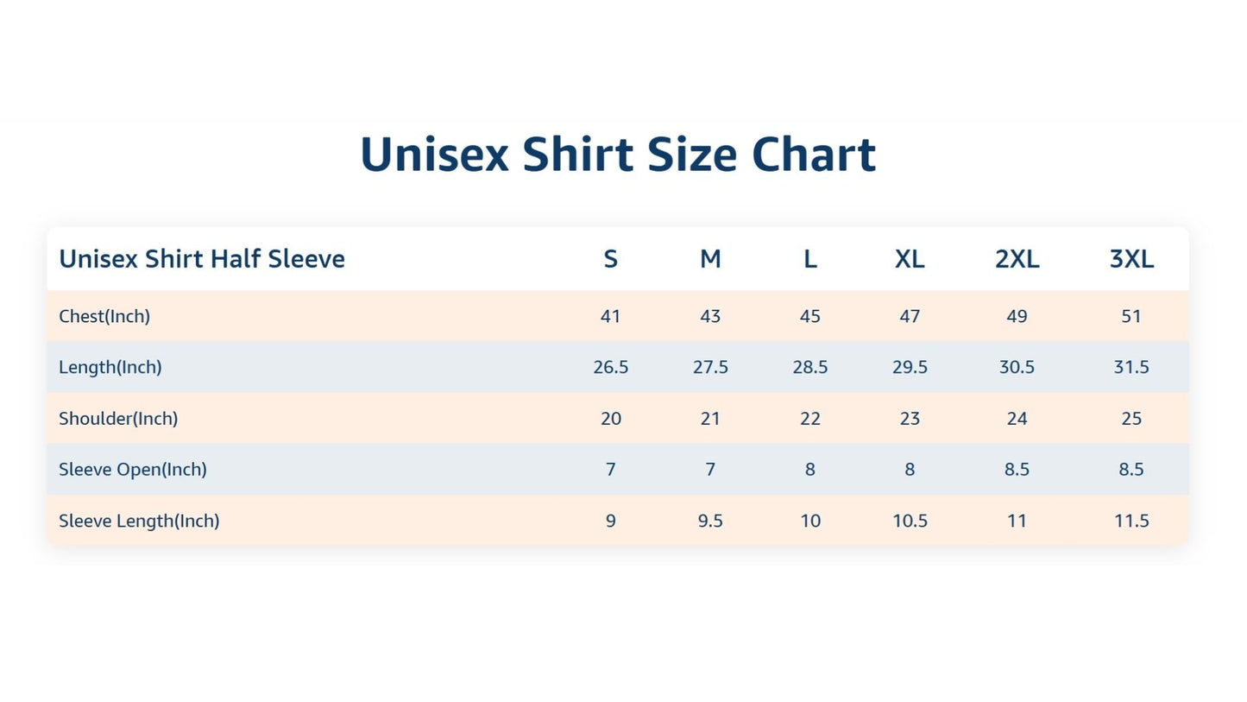Screen dimensions: 1247x702
Task: Select chest value 51 for size 3XL
Action: (x=1131, y=316)
